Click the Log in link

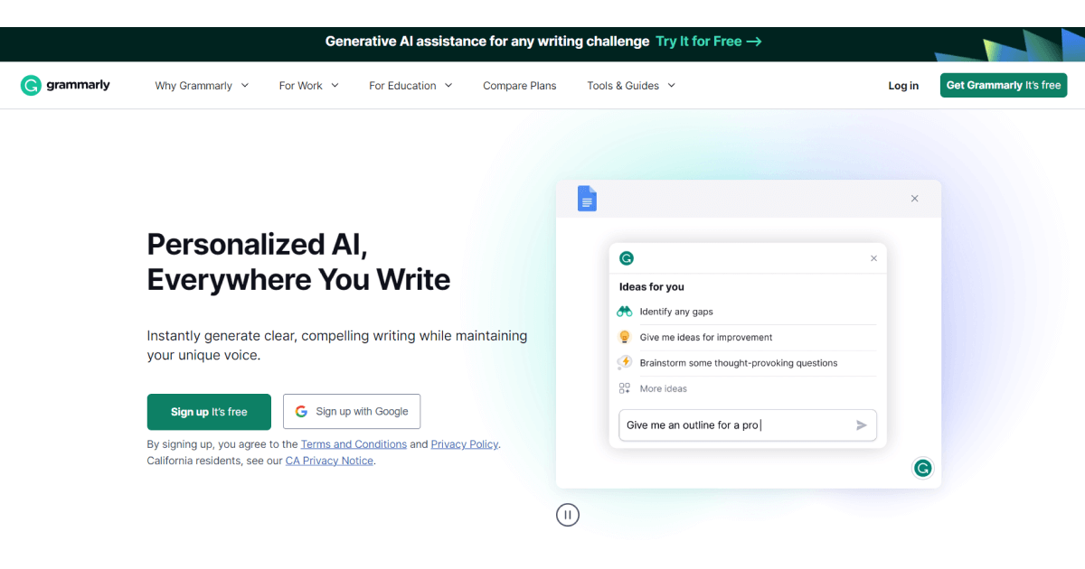(x=903, y=86)
